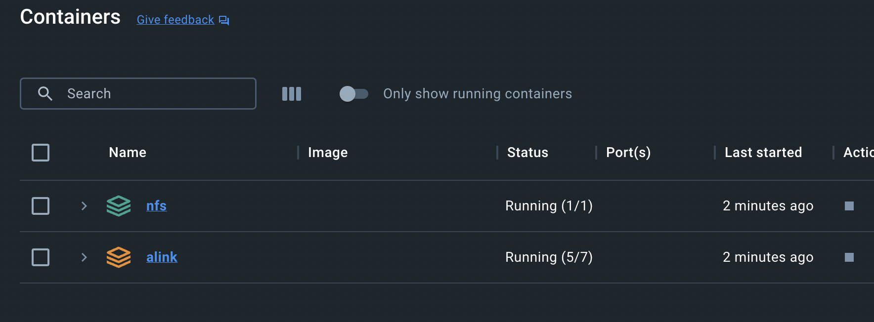Screen dimensions: 874x322
Task: Click the alink stack layers icon
Action: 119,257
